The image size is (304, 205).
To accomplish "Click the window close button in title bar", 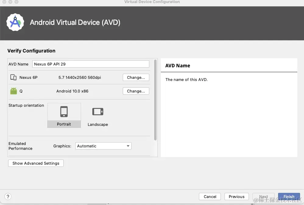I will pos(4,2).
